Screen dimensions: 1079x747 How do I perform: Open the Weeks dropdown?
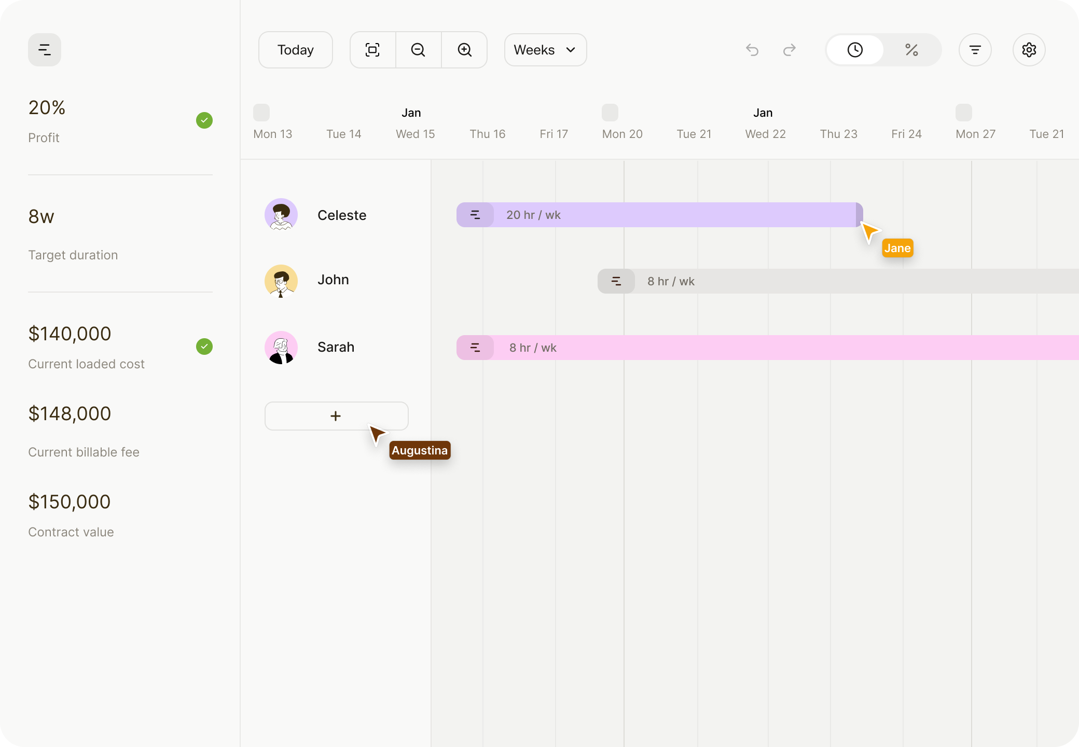pyautogui.click(x=545, y=50)
